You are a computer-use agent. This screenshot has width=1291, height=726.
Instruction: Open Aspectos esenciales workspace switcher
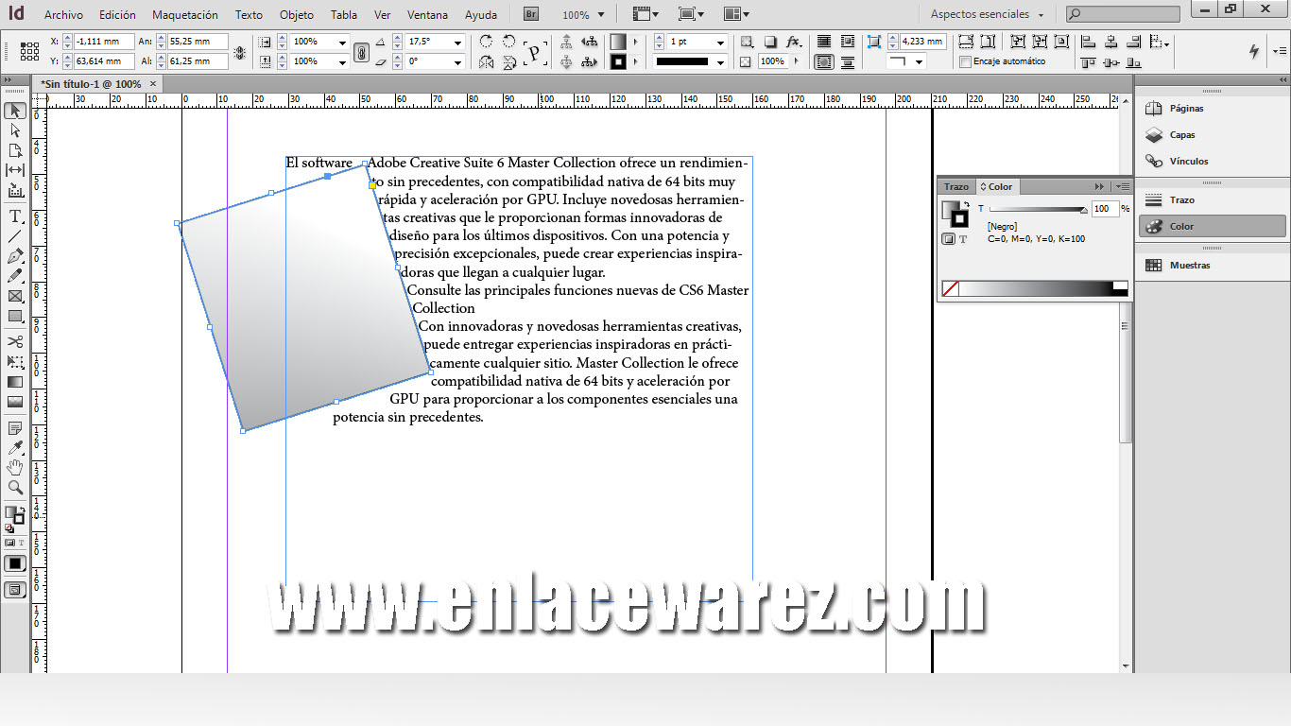point(988,14)
